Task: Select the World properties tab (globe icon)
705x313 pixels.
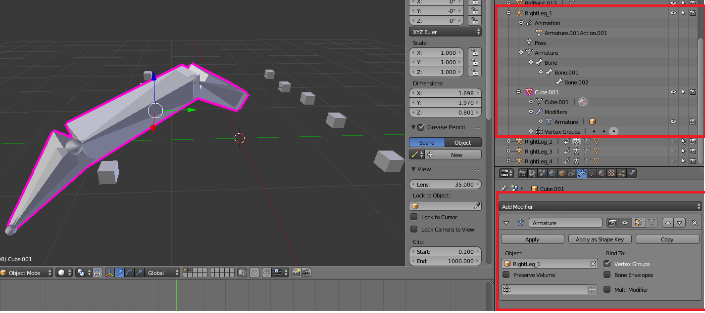Action: 552,173
